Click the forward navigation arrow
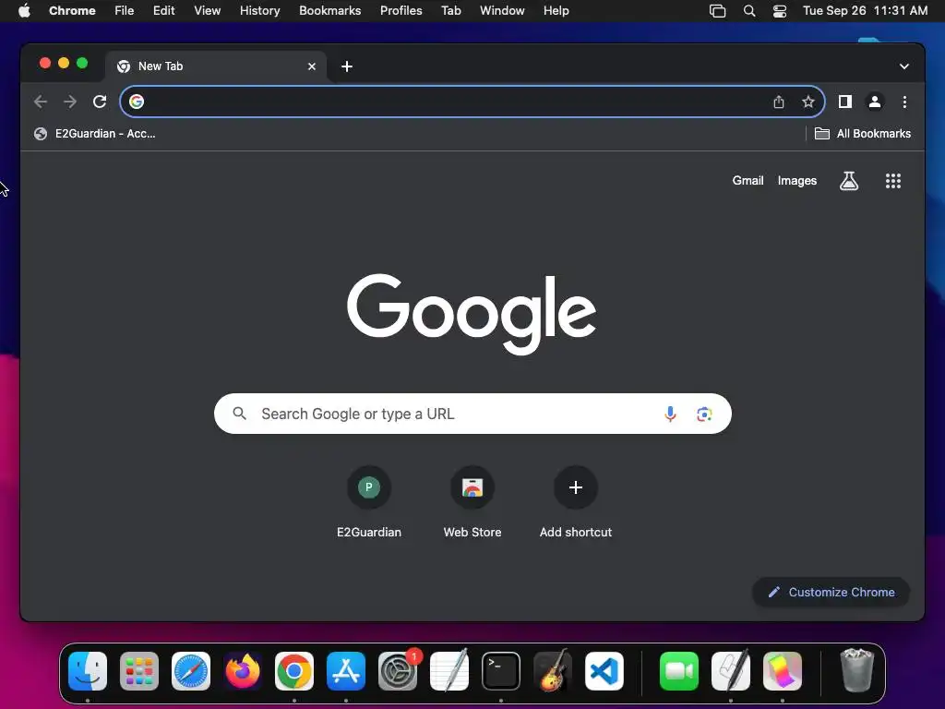The image size is (945, 709). click(70, 102)
